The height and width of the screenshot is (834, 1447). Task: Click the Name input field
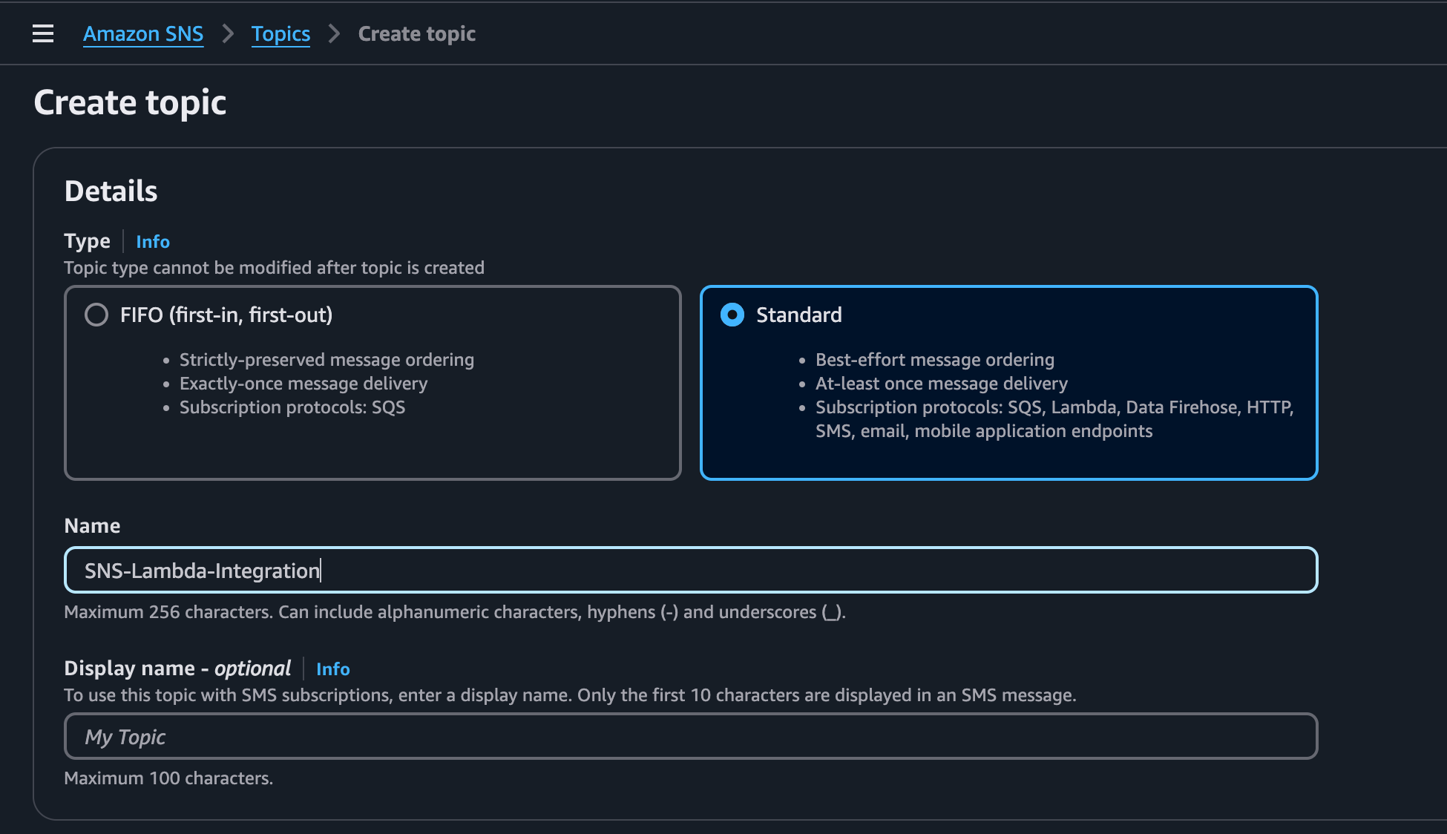click(691, 570)
